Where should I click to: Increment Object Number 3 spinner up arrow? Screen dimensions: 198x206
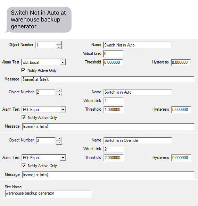(x=59, y=139)
